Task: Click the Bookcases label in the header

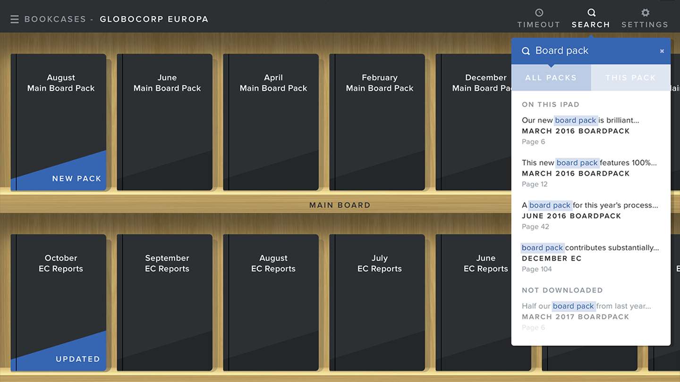Action: click(x=55, y=19)
